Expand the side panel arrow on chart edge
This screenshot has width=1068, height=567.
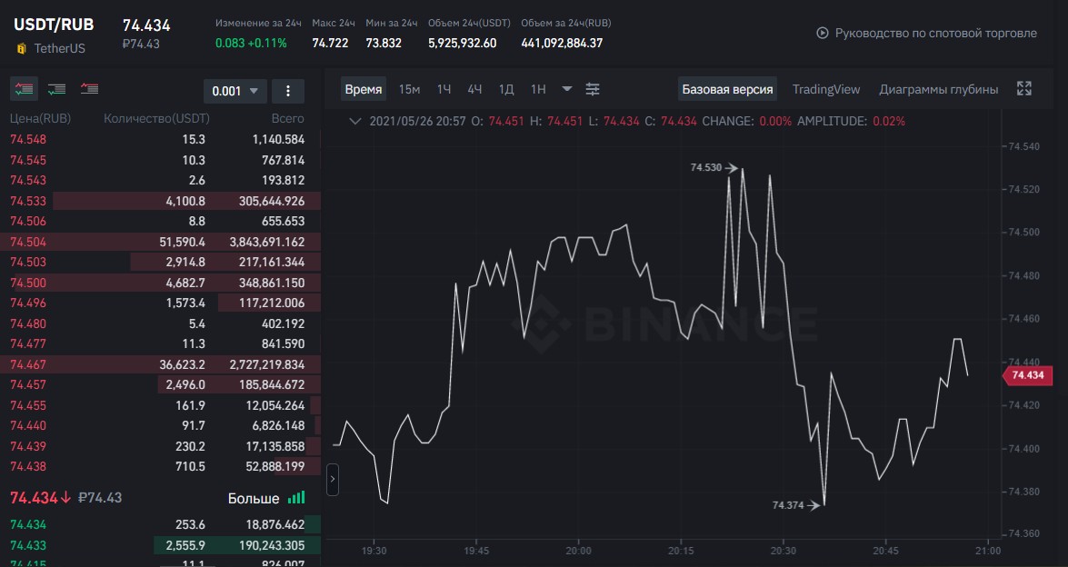333,479
